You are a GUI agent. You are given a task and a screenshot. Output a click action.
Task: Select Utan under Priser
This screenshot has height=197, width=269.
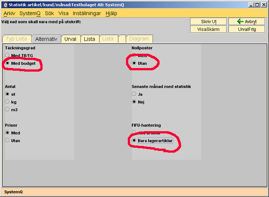8,141
